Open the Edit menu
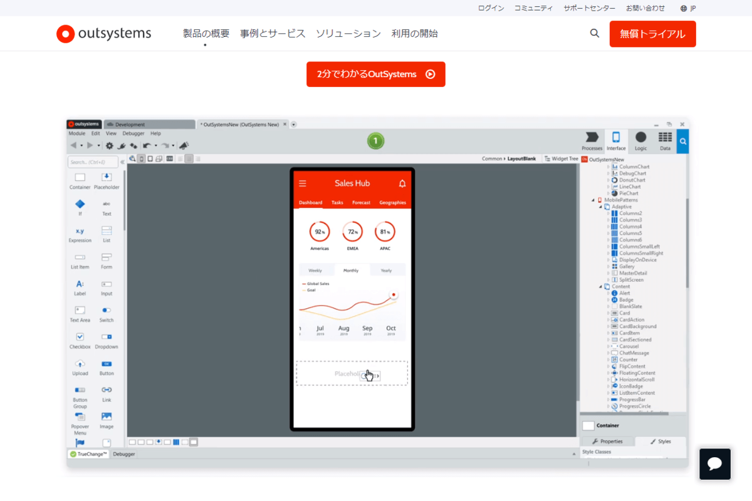Image resolution: width=752 pixels, height=501 pixels. point(95,133)
